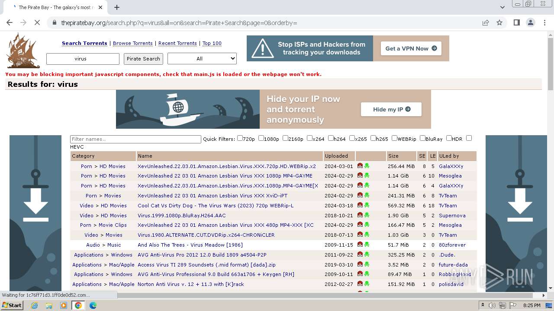
Task: Click the site information icon in address bar
Action: [54, 22]
